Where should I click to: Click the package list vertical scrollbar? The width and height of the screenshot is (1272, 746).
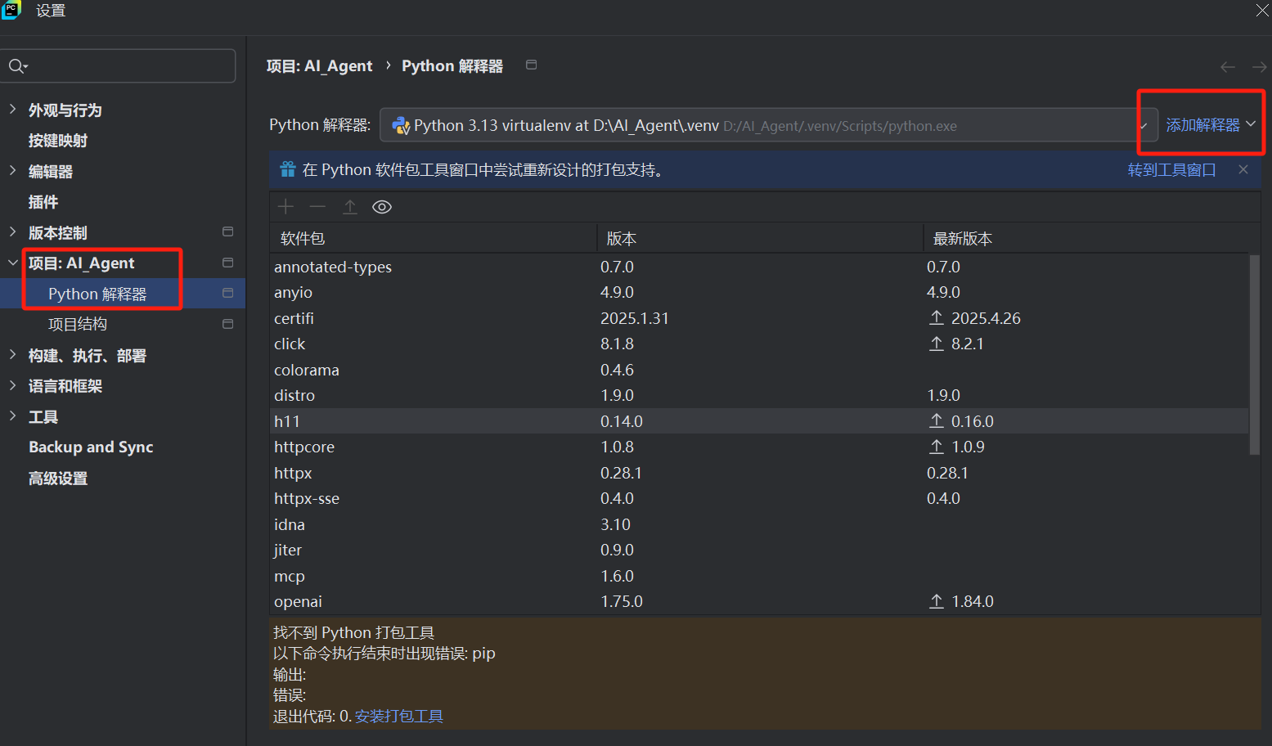coord(1254,355)
